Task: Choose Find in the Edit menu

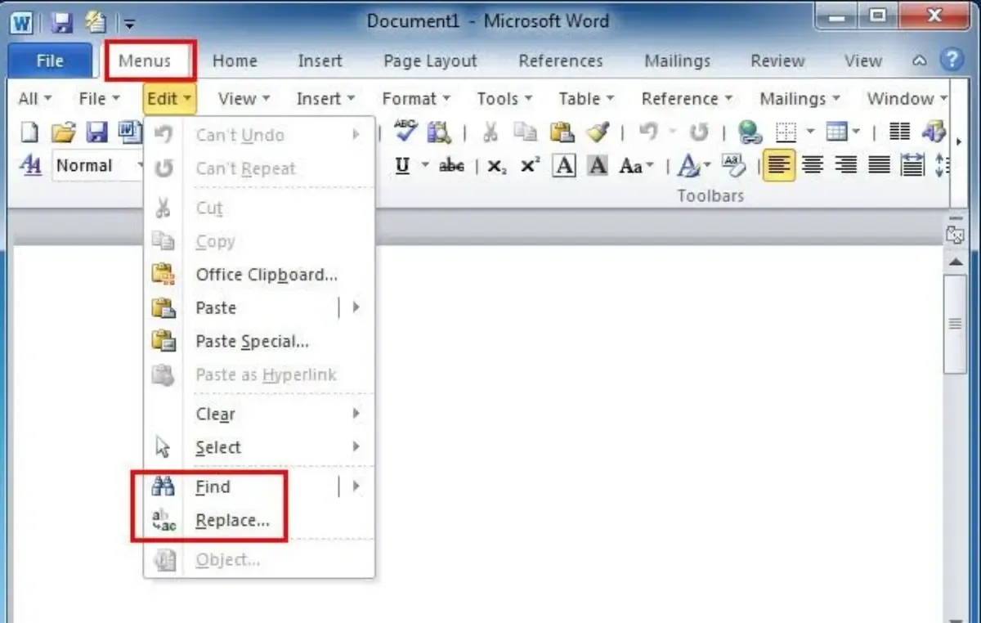Action: coord(213,487)
